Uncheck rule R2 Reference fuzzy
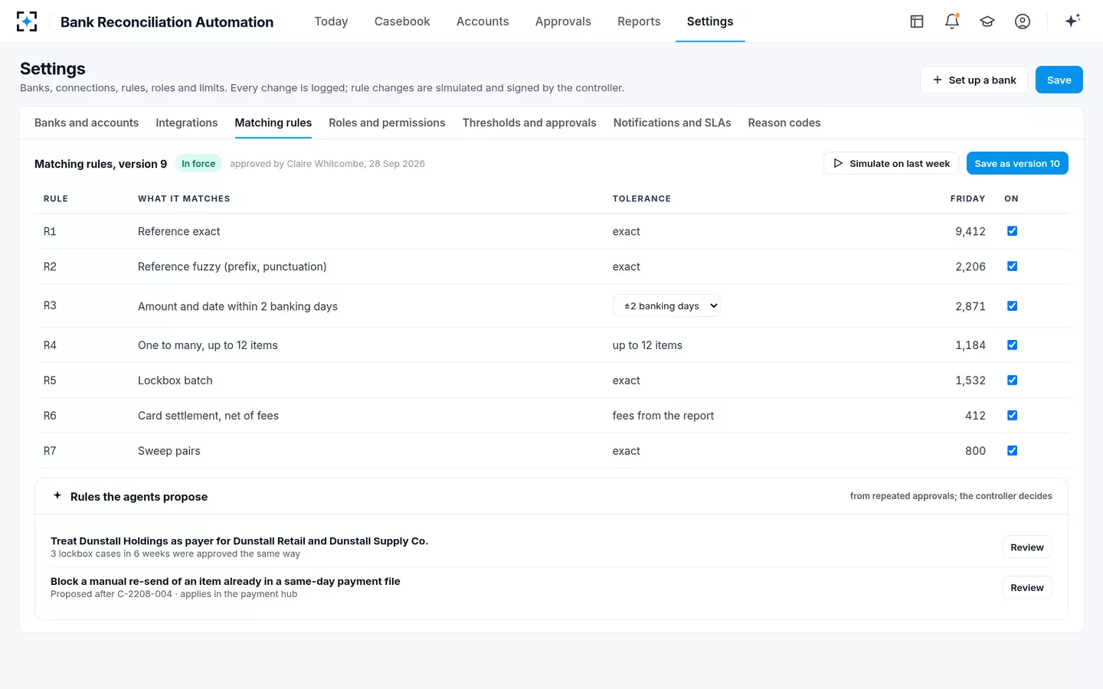 pyautogui.click(x=1012, y=266)
